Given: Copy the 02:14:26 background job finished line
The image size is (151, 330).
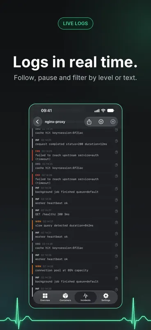Looking at the screenshot, I should pyautogui.click(x=117, y=189).
